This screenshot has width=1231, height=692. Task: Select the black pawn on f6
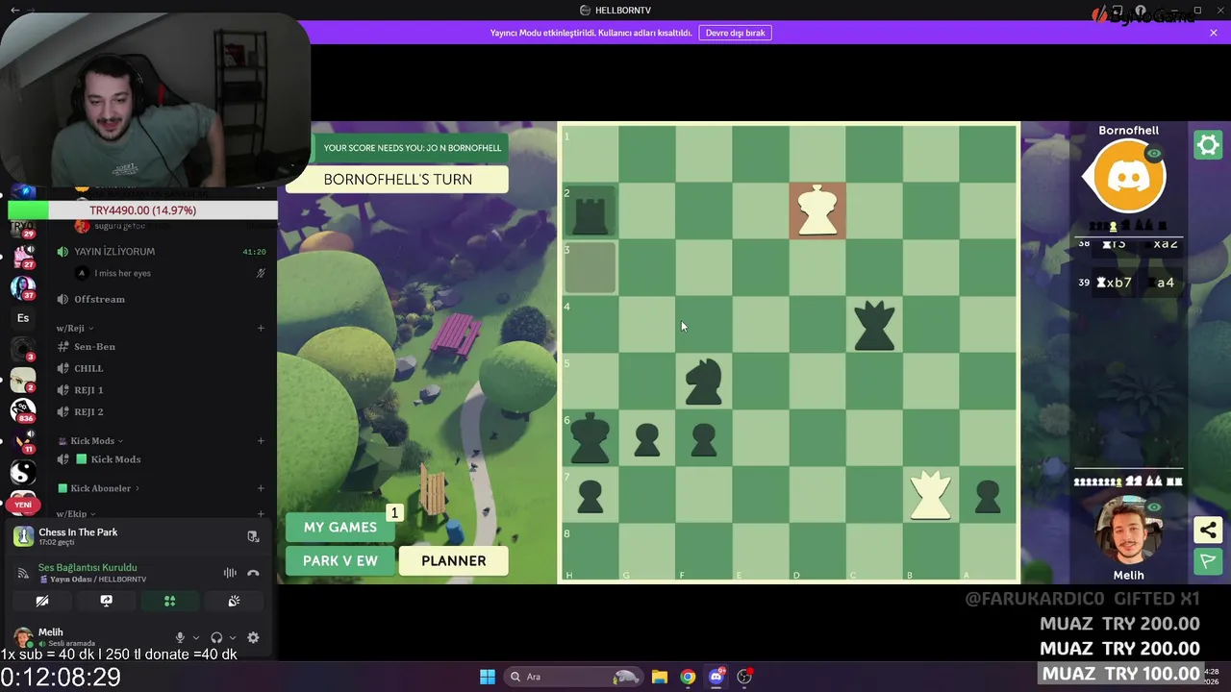coord(704,440)
